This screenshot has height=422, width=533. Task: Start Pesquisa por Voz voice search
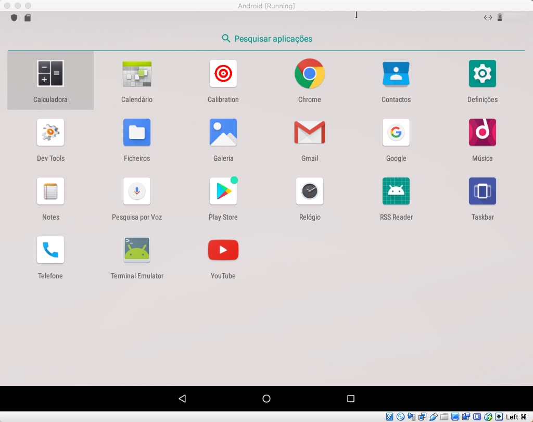click(x=136, y=191)
